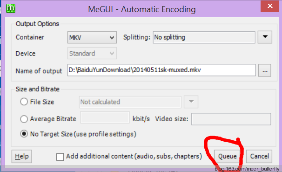Click the Video size text field

(231, 119)
